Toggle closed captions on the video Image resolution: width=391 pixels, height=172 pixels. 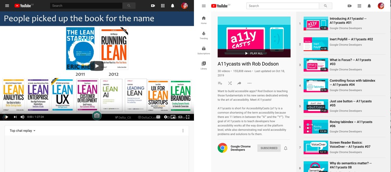[x=158, y=117]
